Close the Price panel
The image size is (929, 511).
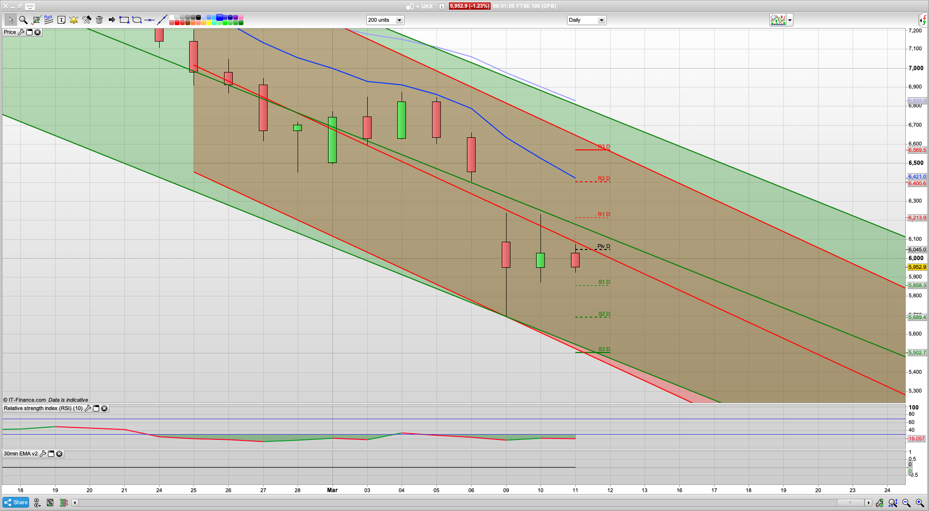pyautogui.click(x=38, y=32)
